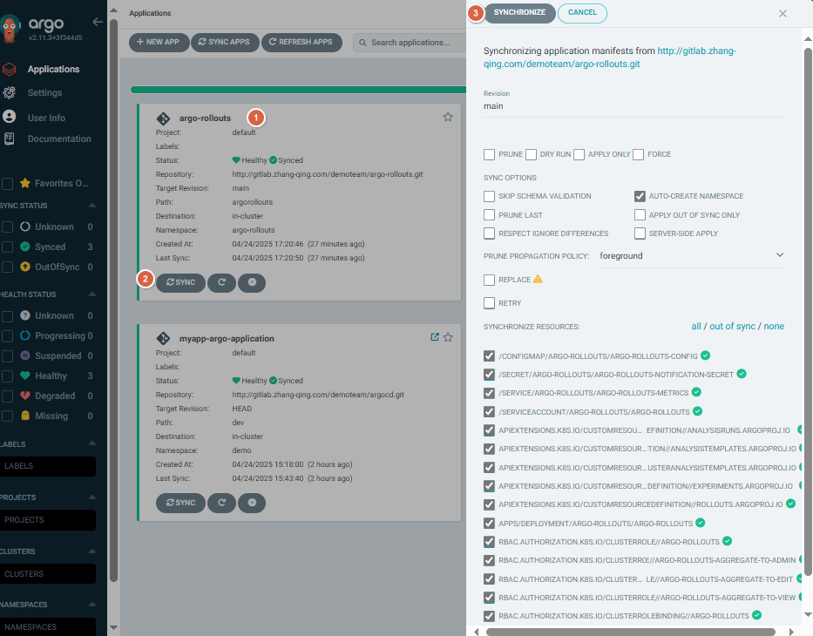Open the Settings menu item

pyautogui.click(x=44, y=92)
